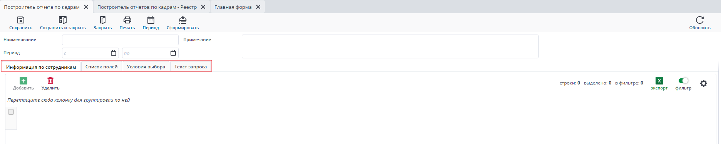Open Печать printer icon
This screenshot has width=721, height=144.
coord(127,20)
